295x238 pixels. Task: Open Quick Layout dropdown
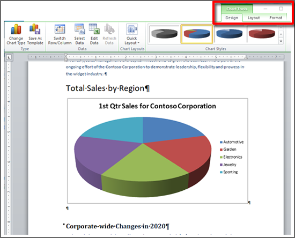132,35
